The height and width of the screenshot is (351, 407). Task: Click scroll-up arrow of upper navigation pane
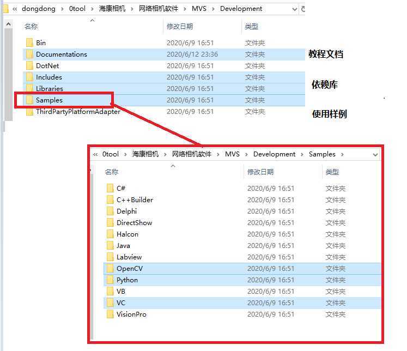9,24
